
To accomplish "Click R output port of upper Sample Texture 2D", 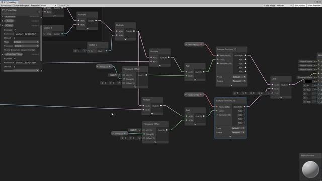I will pos(245,59).
